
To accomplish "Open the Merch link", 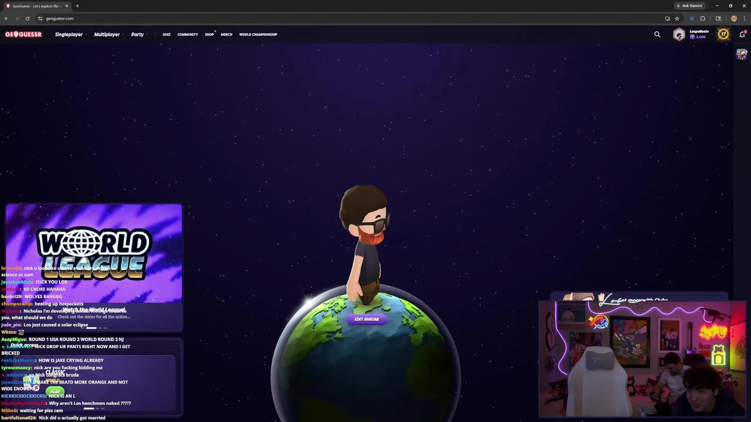I will [x=226, y=35].
